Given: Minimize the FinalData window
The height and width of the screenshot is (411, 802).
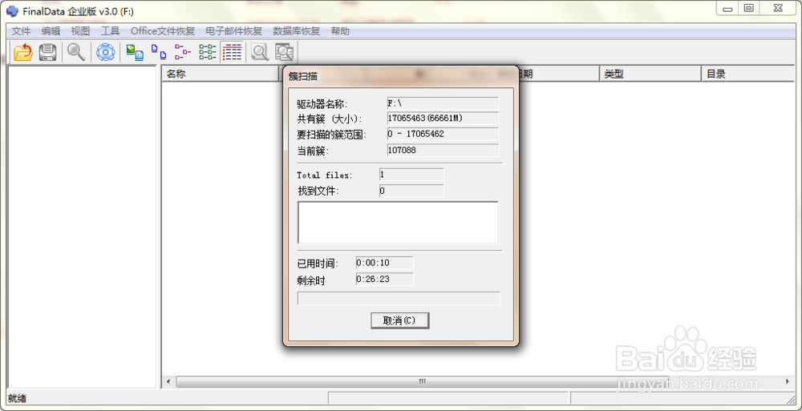Looking at the screenshot, I should [727, 8].
